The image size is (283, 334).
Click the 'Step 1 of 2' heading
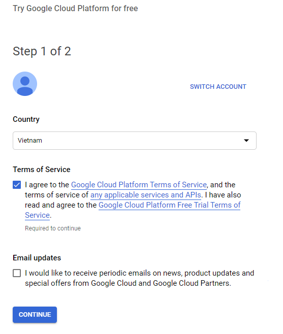(42, 51)
